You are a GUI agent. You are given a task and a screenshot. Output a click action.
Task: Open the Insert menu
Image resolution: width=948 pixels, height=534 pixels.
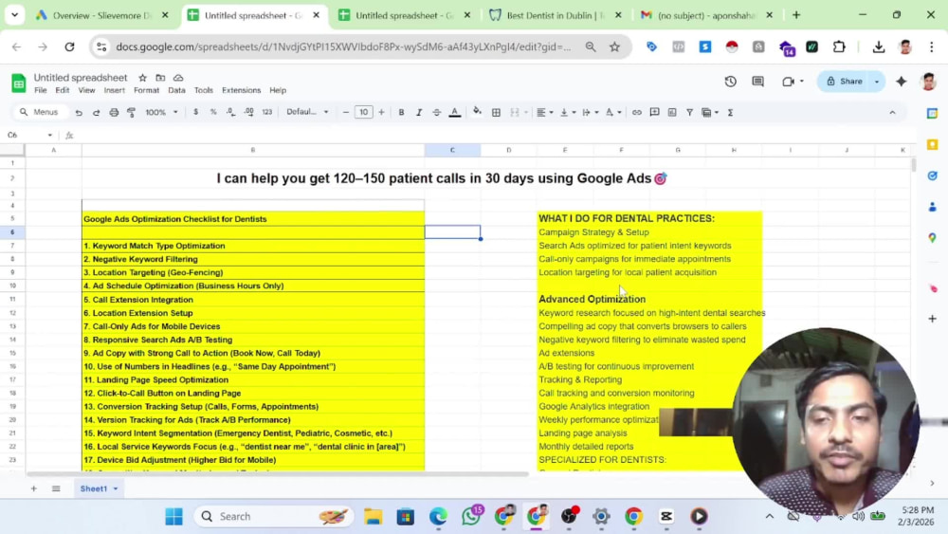[x=115, y=90]
